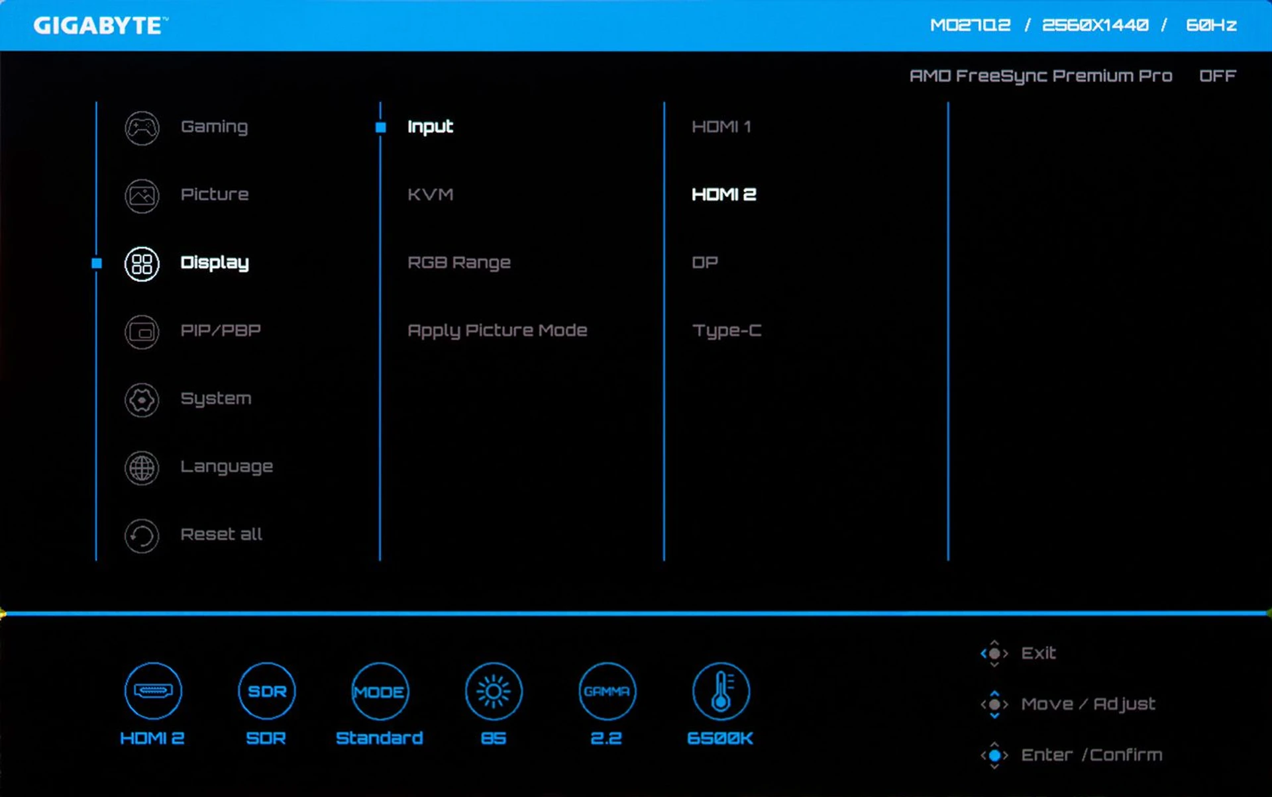Click the color temperature thermometer icon
1272x797 pixels.
click(721, 690)
